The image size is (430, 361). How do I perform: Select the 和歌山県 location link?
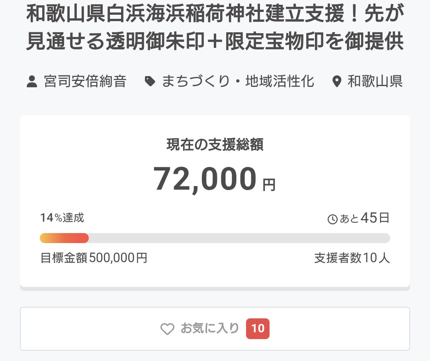[x=375, y=82]
